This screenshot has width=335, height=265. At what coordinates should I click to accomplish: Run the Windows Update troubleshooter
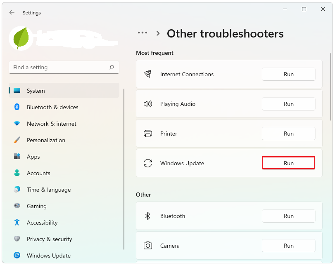coord(289,163)
